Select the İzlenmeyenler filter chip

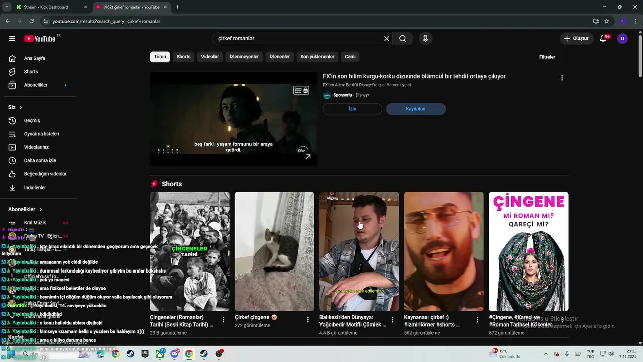click(x=244, y=57)
